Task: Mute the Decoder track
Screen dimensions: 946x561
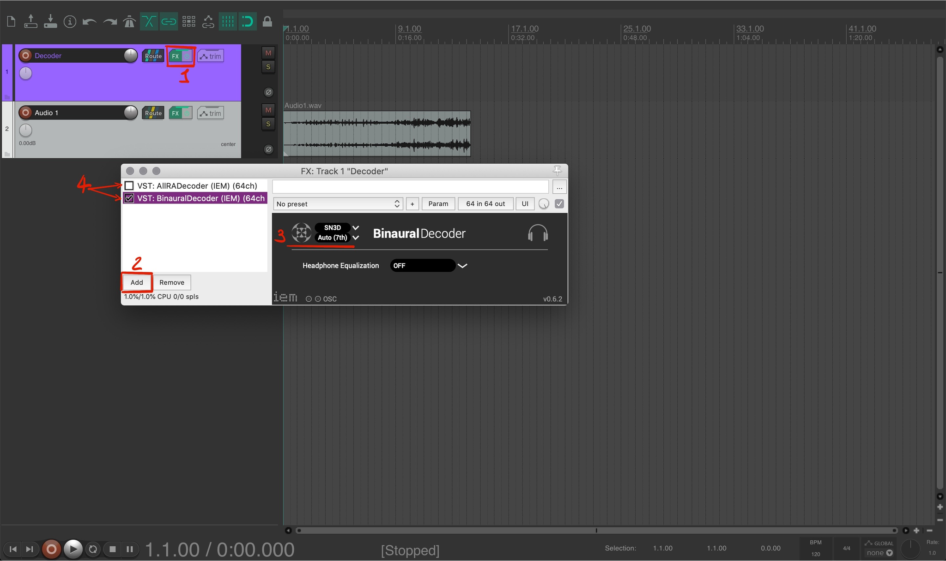Action: [x=268, y=53]
